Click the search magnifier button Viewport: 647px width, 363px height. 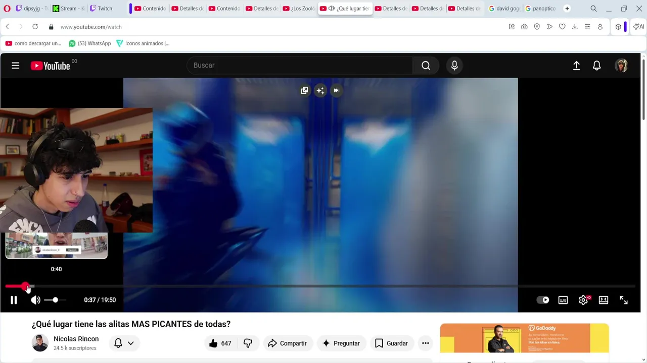coord(426,66)
